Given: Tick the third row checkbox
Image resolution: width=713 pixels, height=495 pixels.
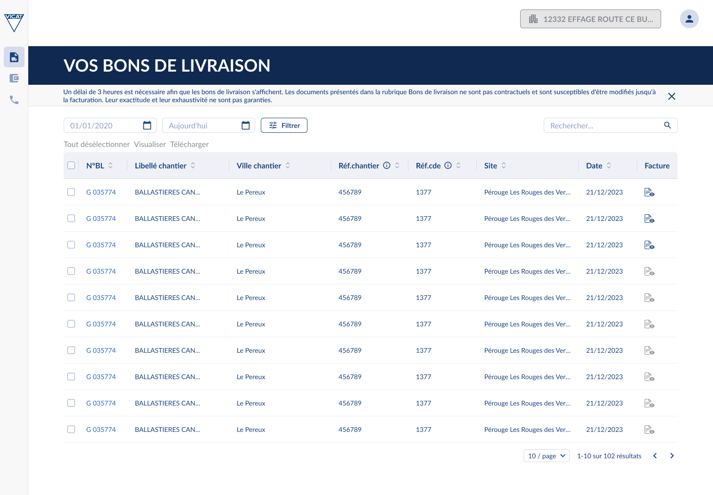Looking at the screenshot, I should pos(71,244).
